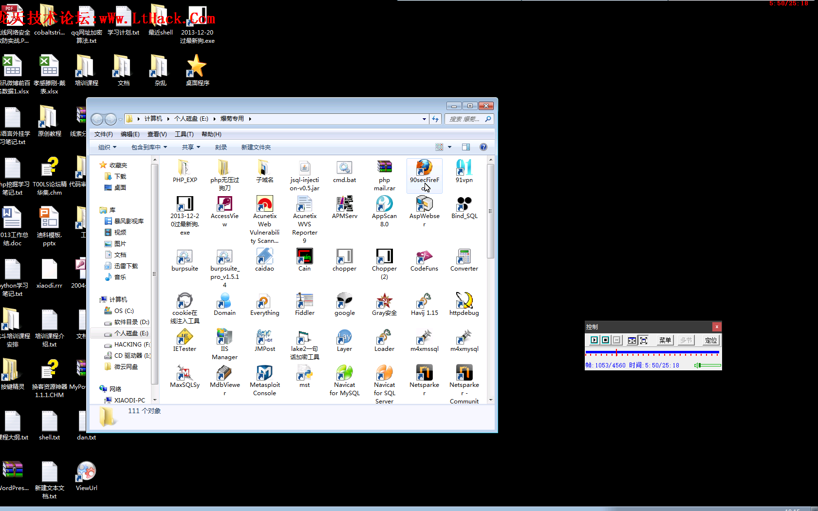Launch the Everything search shortcut
This screenshot has height=511, width=818.
pyautogui.click(x=264, y=305)
